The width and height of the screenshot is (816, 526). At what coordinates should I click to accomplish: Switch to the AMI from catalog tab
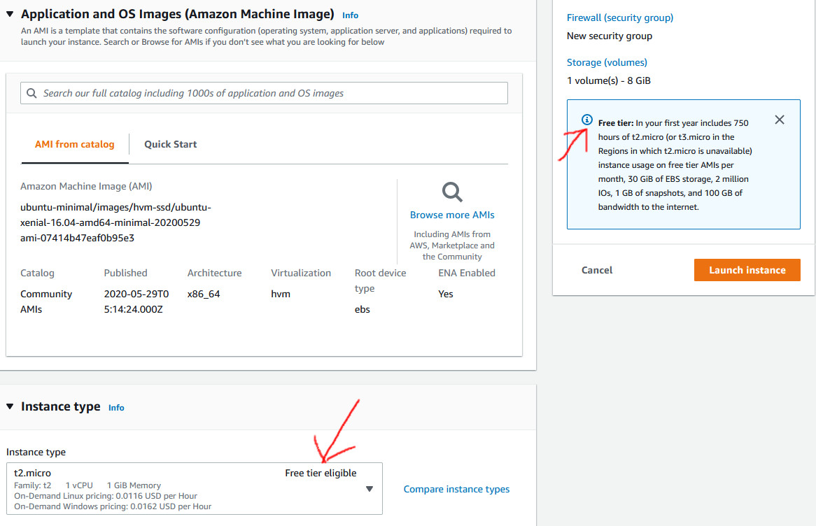point(74,144)
